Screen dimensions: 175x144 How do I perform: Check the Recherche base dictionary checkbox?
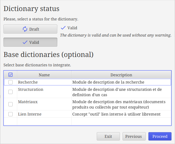tap(10, 82)
